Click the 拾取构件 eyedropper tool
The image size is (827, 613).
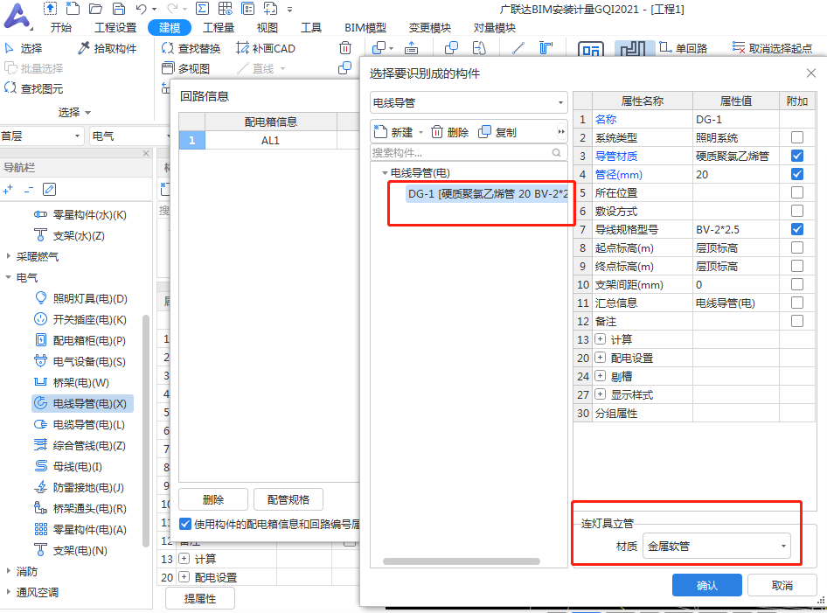(x=107, y=49)
